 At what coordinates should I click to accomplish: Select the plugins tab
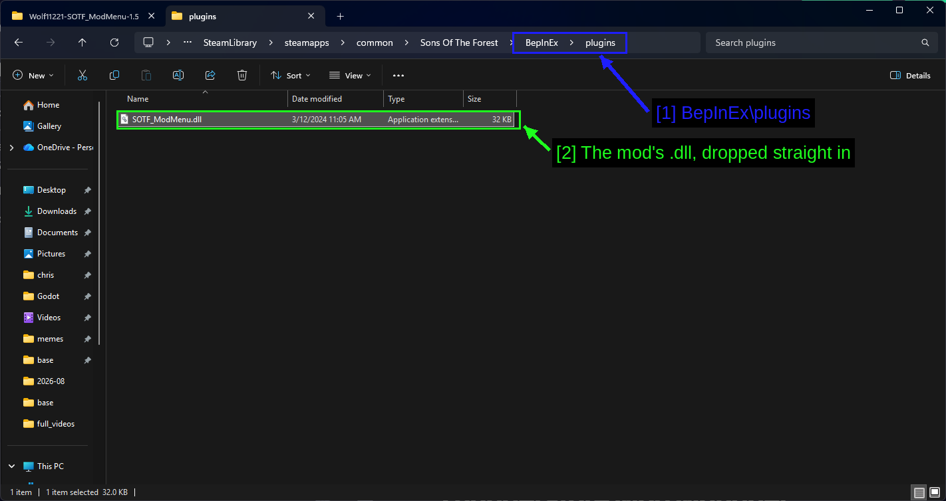244,16
